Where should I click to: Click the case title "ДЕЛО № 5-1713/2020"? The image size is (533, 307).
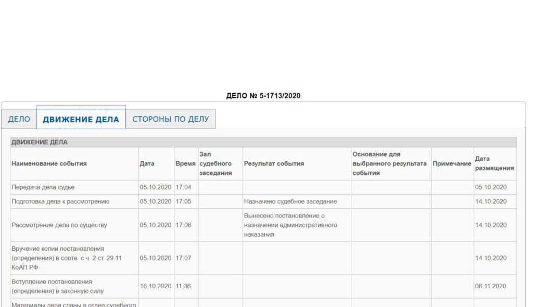pyautogui.click(x=263, y=96)
